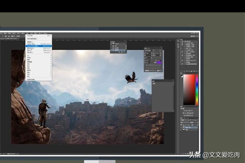245x163 pixels.
Task: Select the highlighted state in the History panel
Action: click(x=118, y=50)
